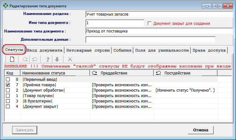Click pre-action cell of 'Документ обработан' row
The width and height of the screenshot is (236, 140).
coord(122,90)
